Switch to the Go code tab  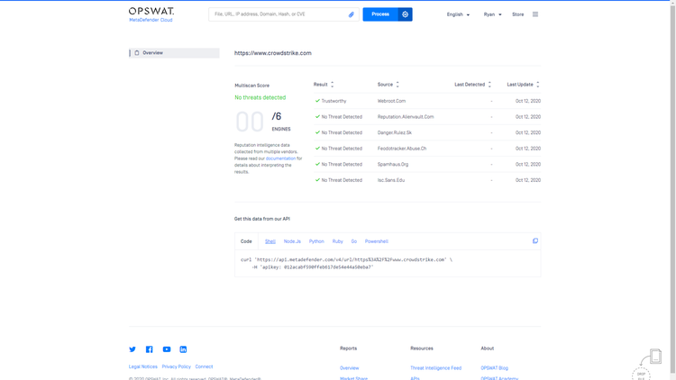click(x=354, y=241)
